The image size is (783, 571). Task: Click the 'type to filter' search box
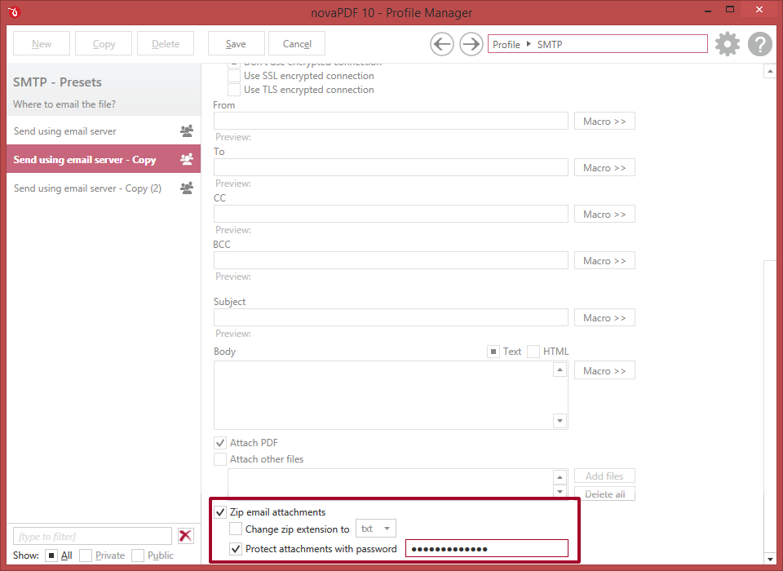click(x=92, y=536)
